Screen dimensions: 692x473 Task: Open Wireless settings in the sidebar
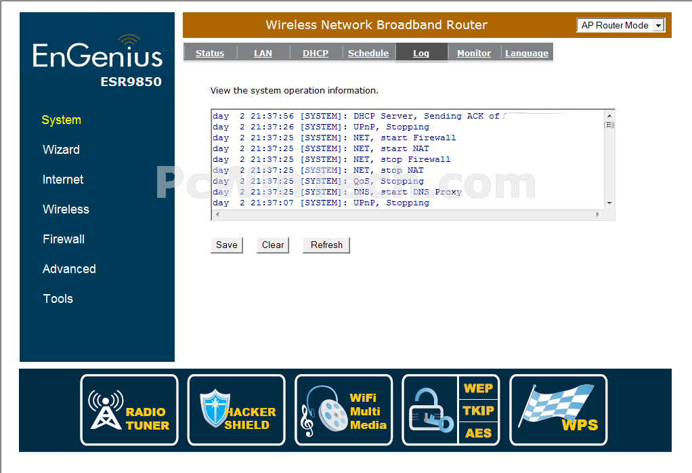pos(66,209)
